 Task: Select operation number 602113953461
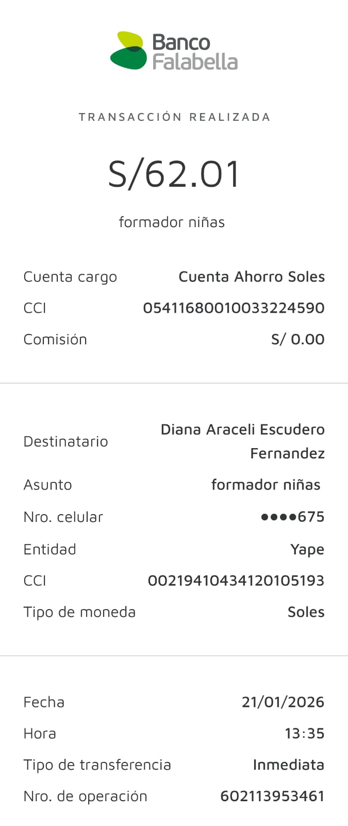272,797
